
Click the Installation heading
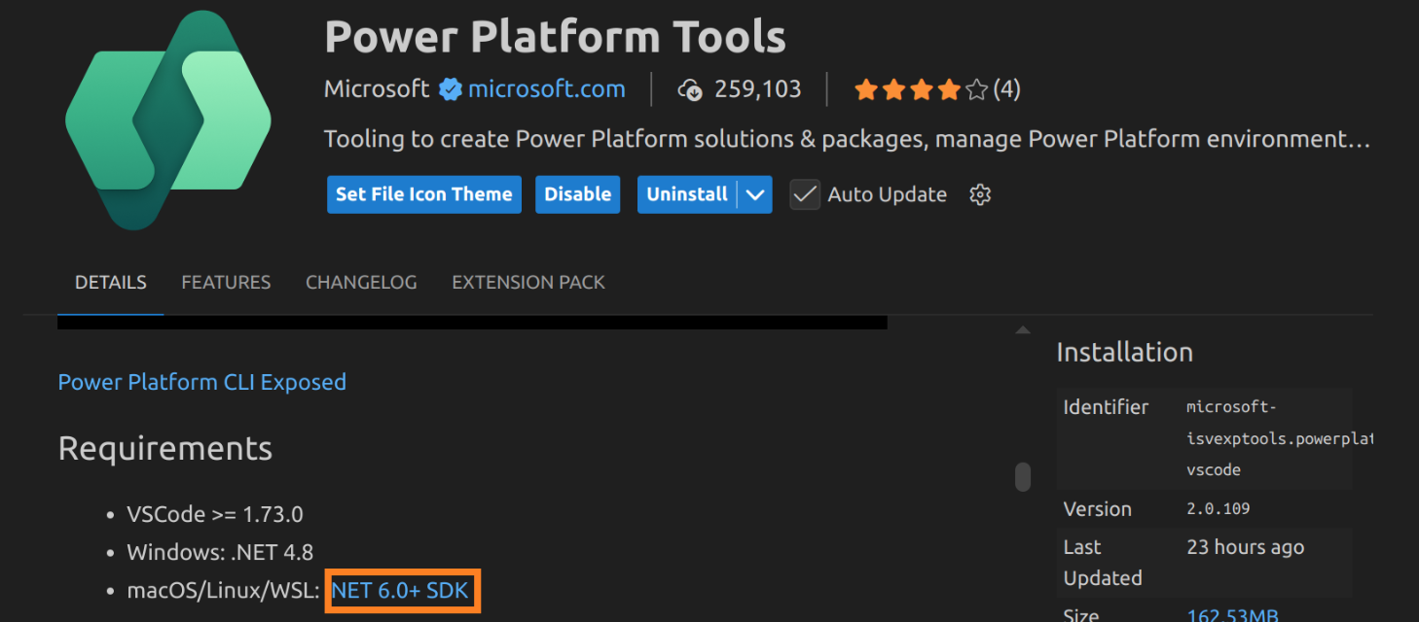(1124, 352)
